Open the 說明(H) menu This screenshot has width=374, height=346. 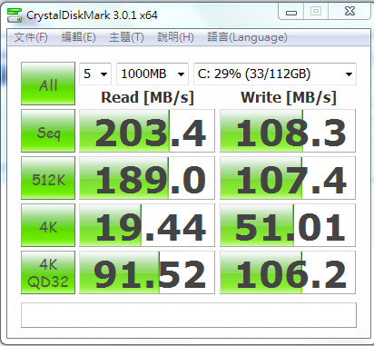pos(175,37)
